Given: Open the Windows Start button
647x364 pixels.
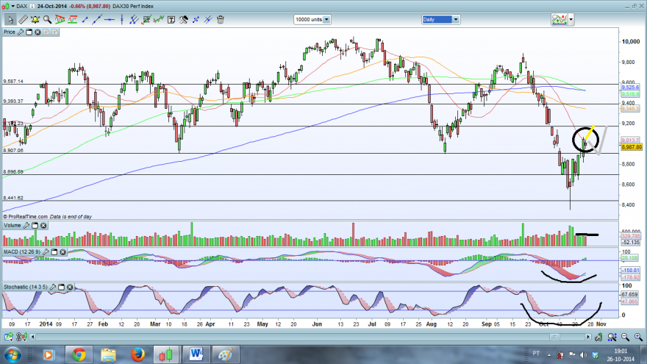Looking at the screenshot, I should 12,355.
